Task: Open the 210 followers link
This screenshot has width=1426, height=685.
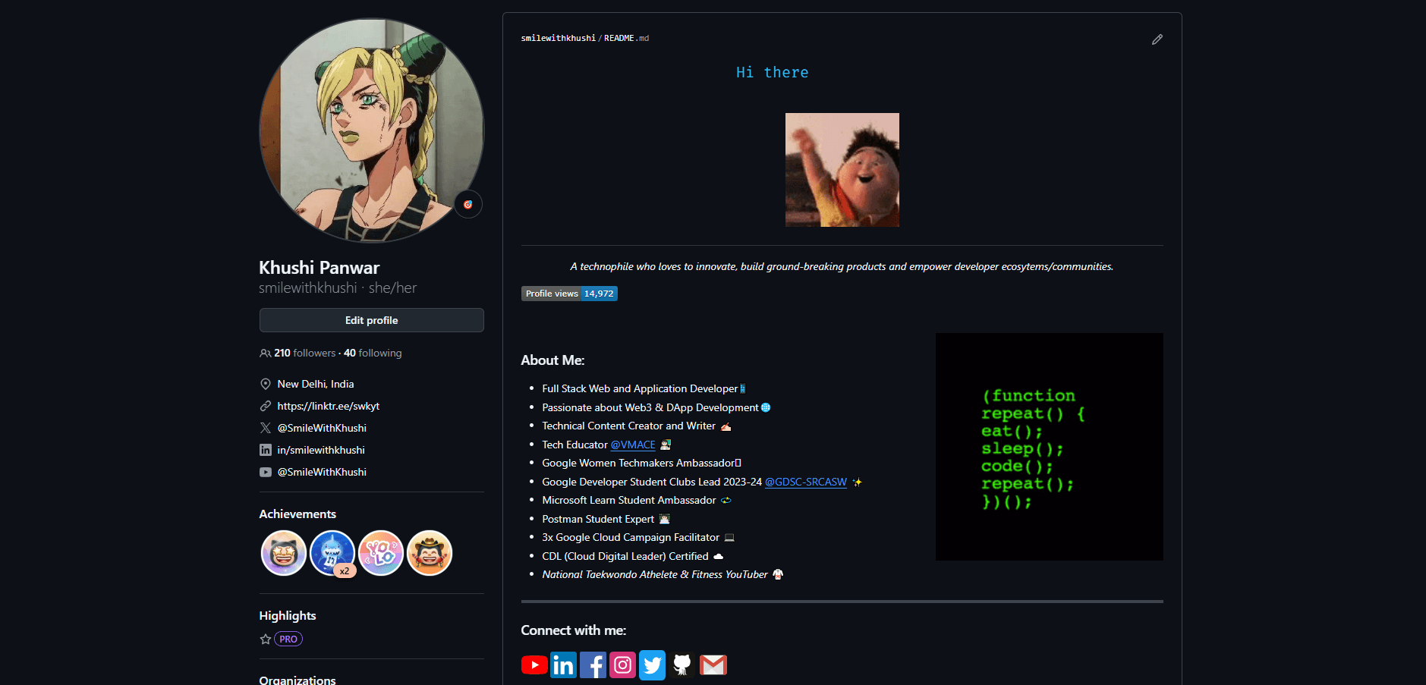Action: (x=304, y=353)
